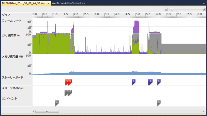Switch to the WebBrowsActionContent.cs tab
This screenshot has height=116, width=207.
tap(68, 3)
